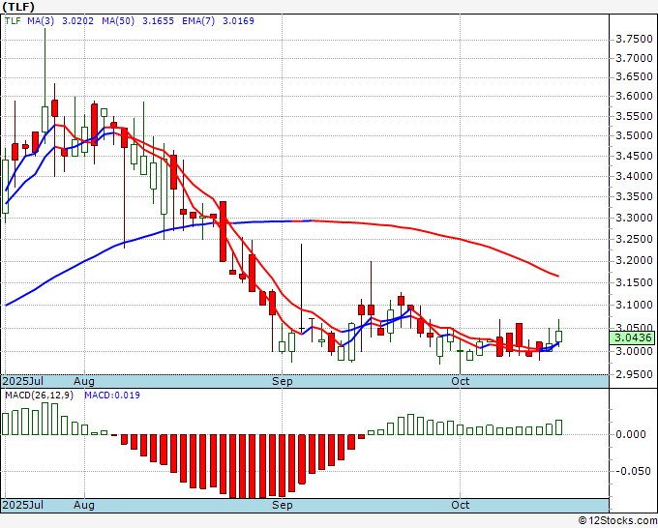This screenshot has width=658, height=528.
Task: Click the MA(3) legend label
Action: pyautogui.click(x=41, y=21)
